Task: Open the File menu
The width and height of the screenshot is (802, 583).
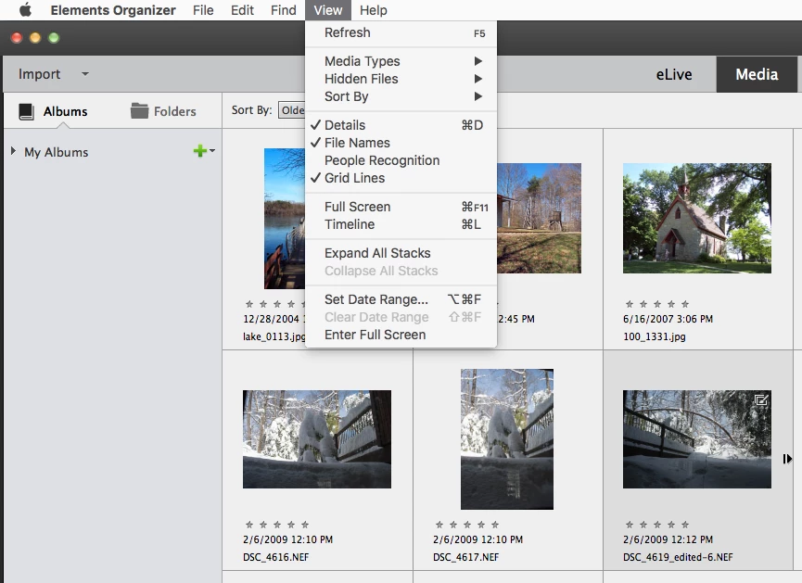Action: 203,10
